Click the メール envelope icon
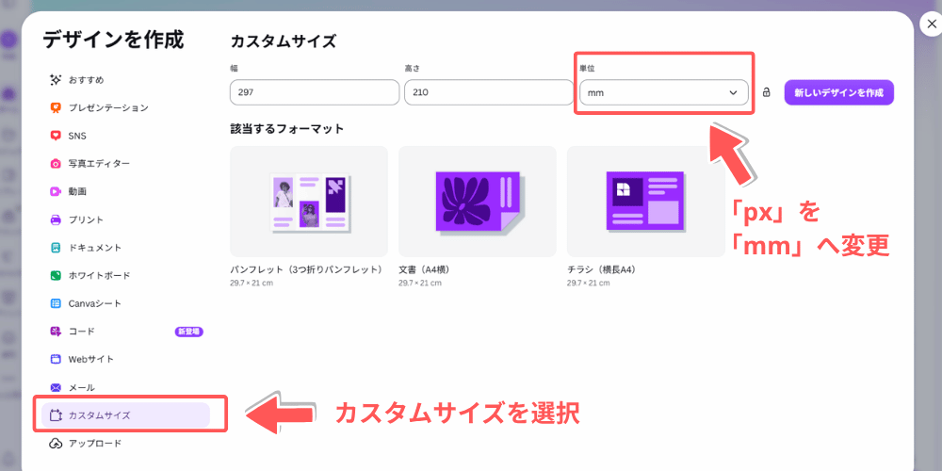Viewport: 942px width, 471px height. pos(56,387)
